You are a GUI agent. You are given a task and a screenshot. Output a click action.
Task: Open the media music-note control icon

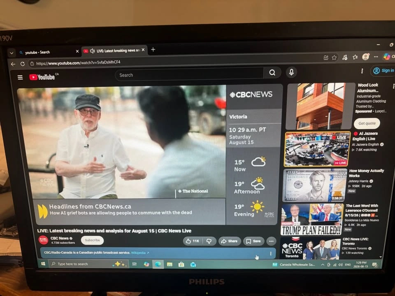coord(345,58)
